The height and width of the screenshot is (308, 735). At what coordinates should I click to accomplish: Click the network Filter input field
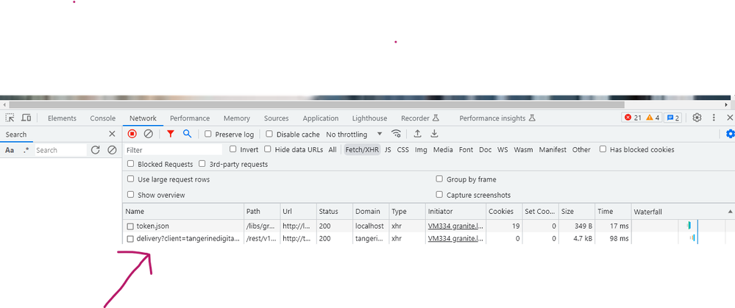173,150
